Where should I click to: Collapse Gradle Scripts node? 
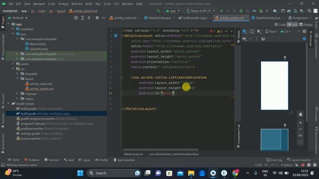point(8,103)
